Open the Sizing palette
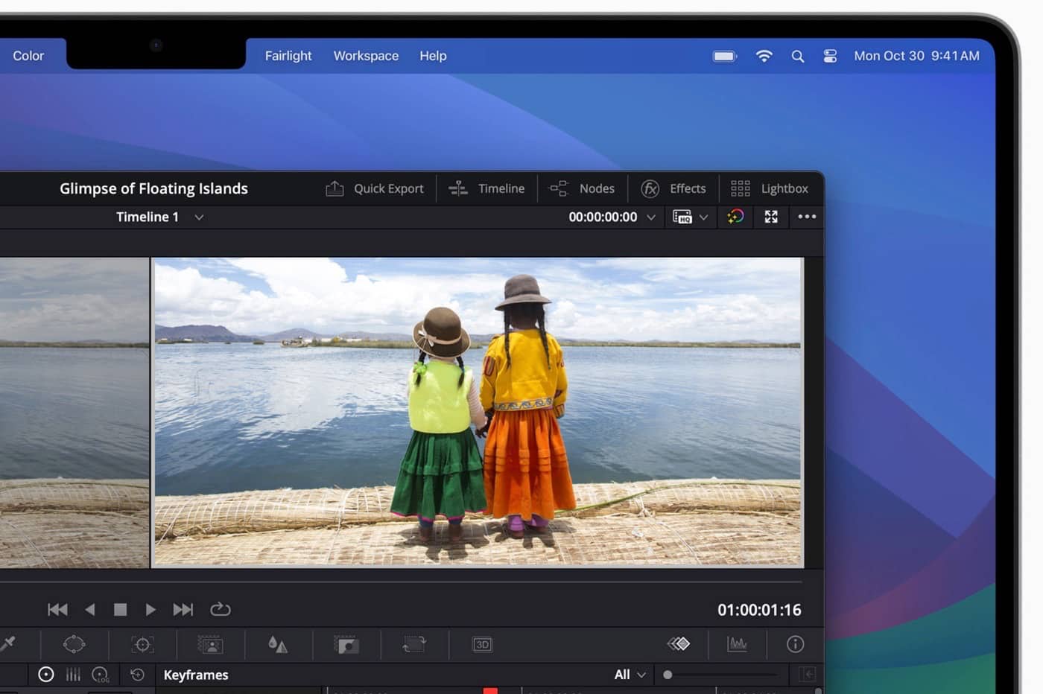The image size is (1043, 694). click(414, 644)
